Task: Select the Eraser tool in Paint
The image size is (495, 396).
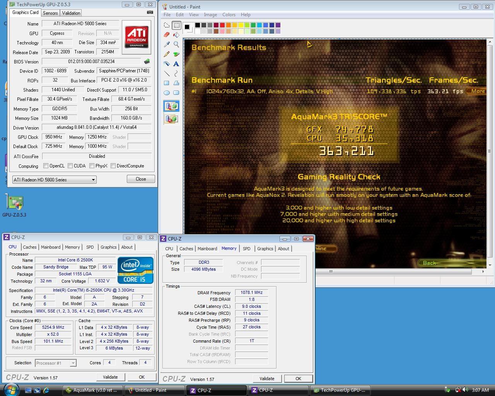Action: pos(167,35)
